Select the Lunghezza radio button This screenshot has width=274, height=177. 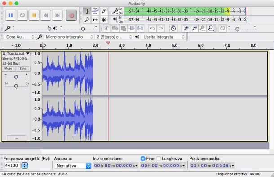click(159, 159)
